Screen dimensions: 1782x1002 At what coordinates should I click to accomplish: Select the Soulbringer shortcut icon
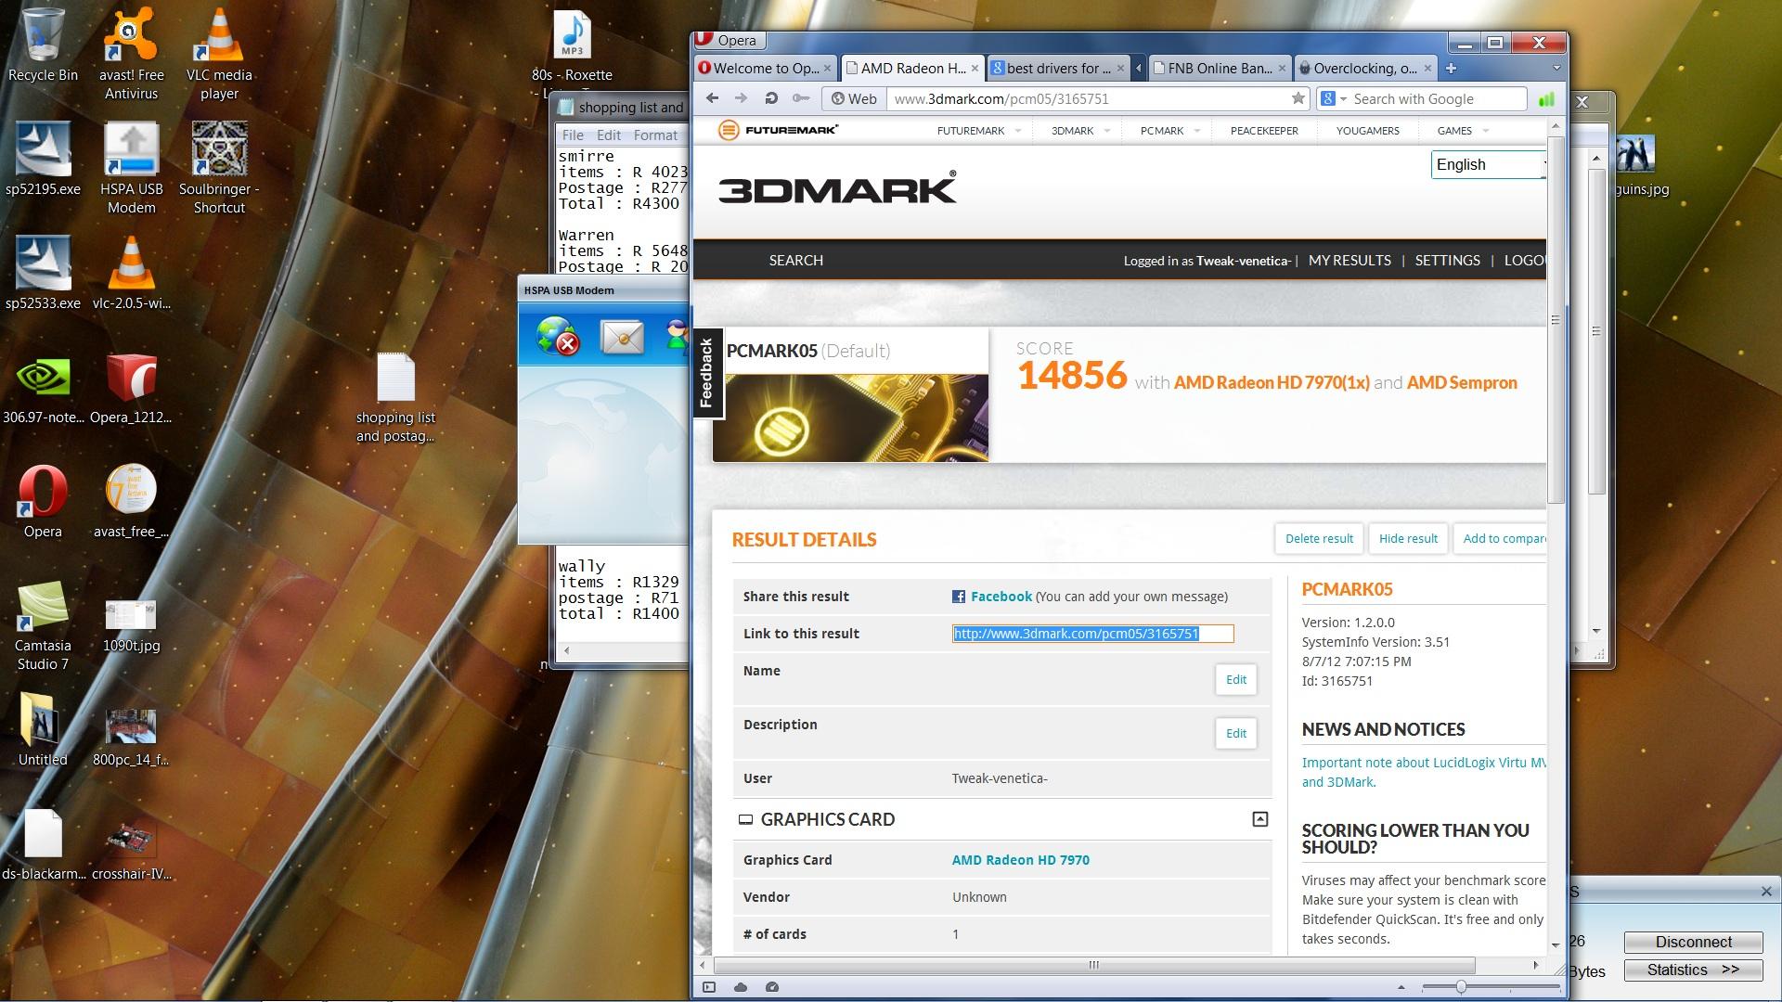(x=219, y=169)
